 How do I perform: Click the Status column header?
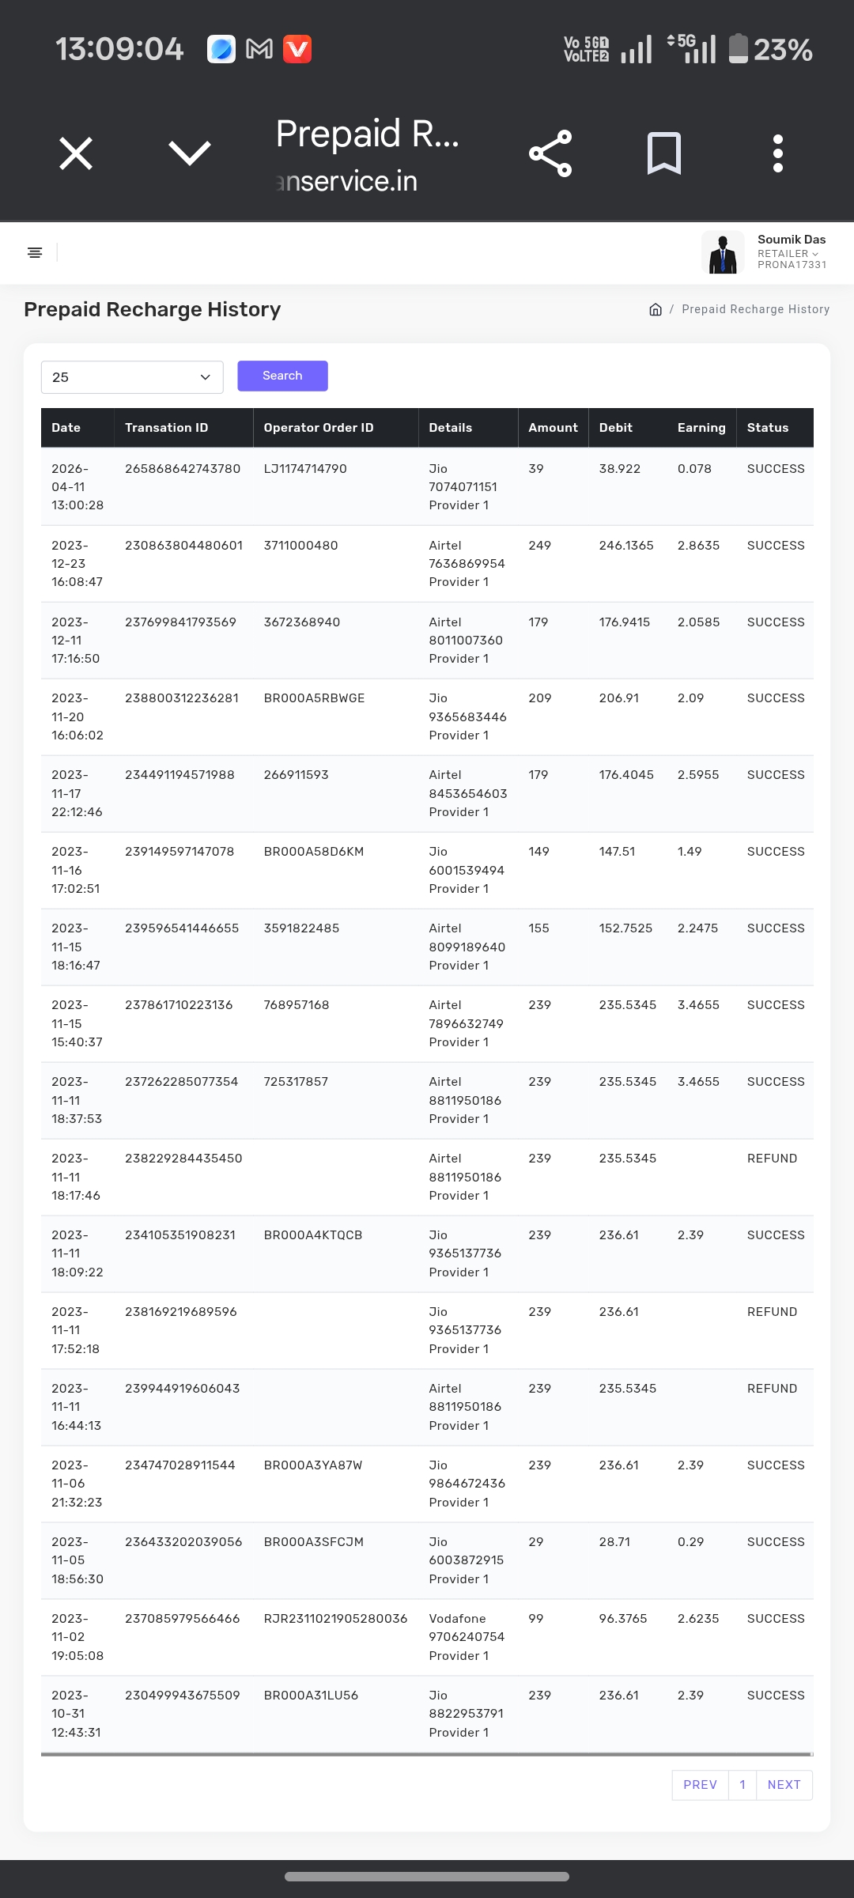pyautogui.click(x=768, y=428)
